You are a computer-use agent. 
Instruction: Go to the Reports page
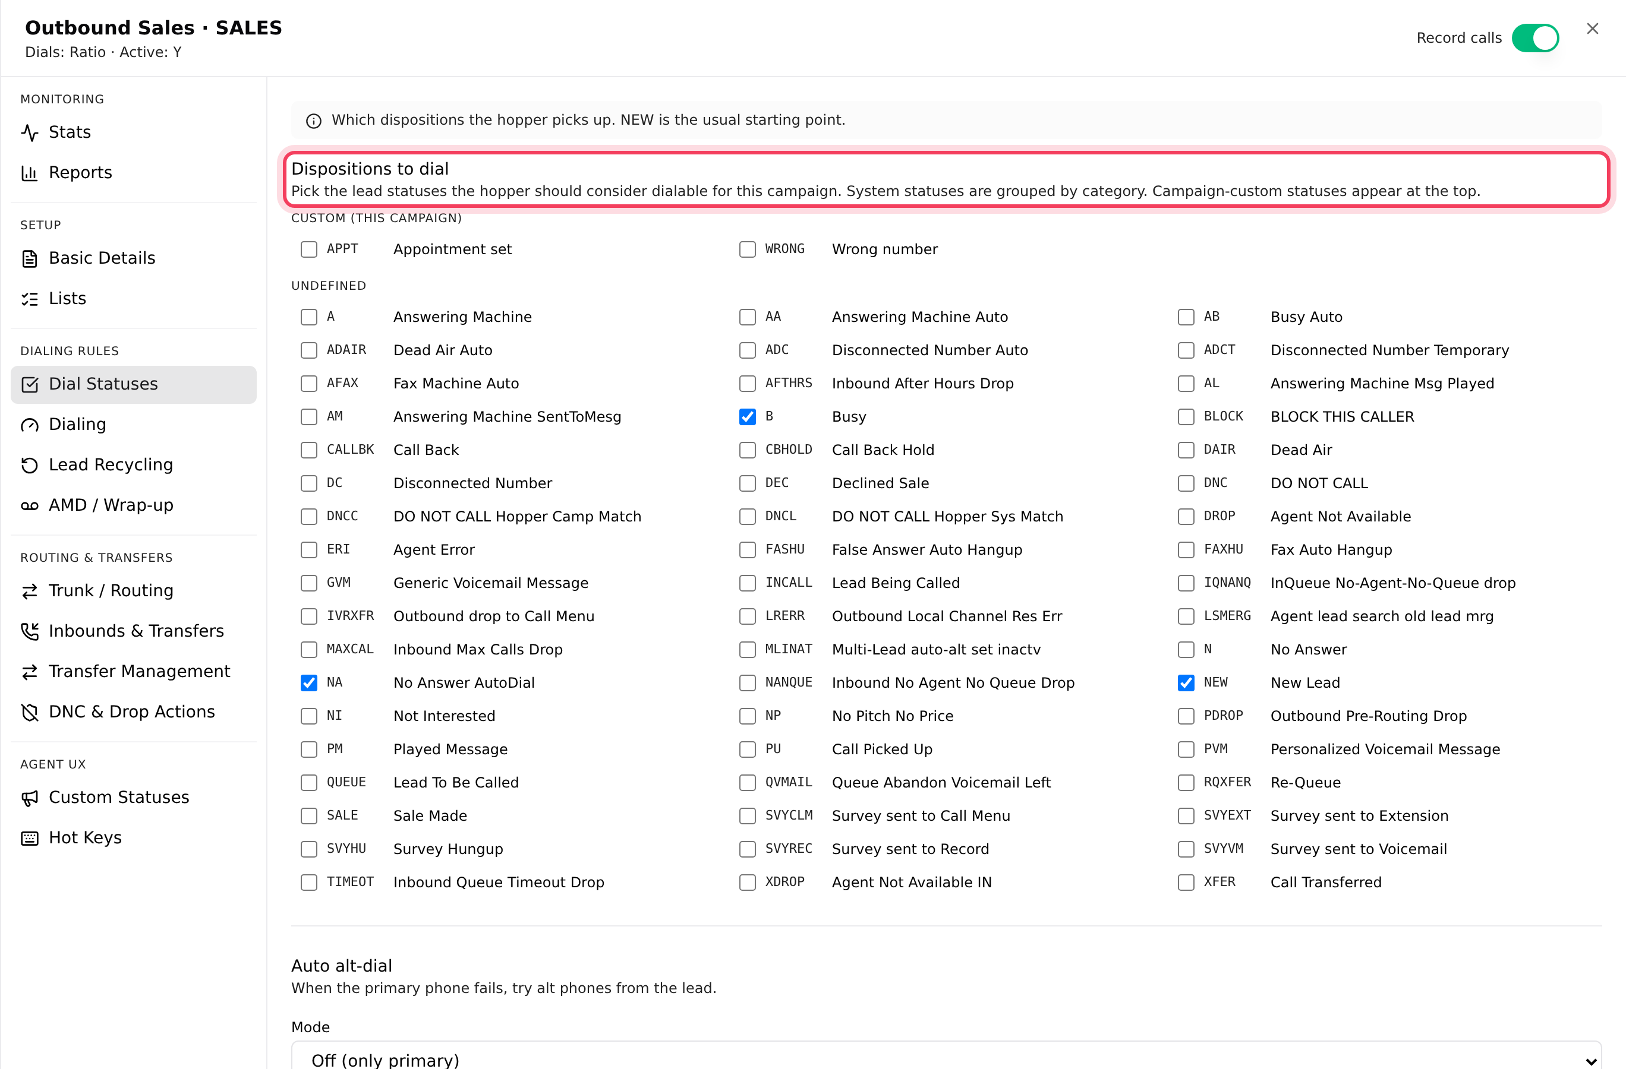(x=133, y=173)
